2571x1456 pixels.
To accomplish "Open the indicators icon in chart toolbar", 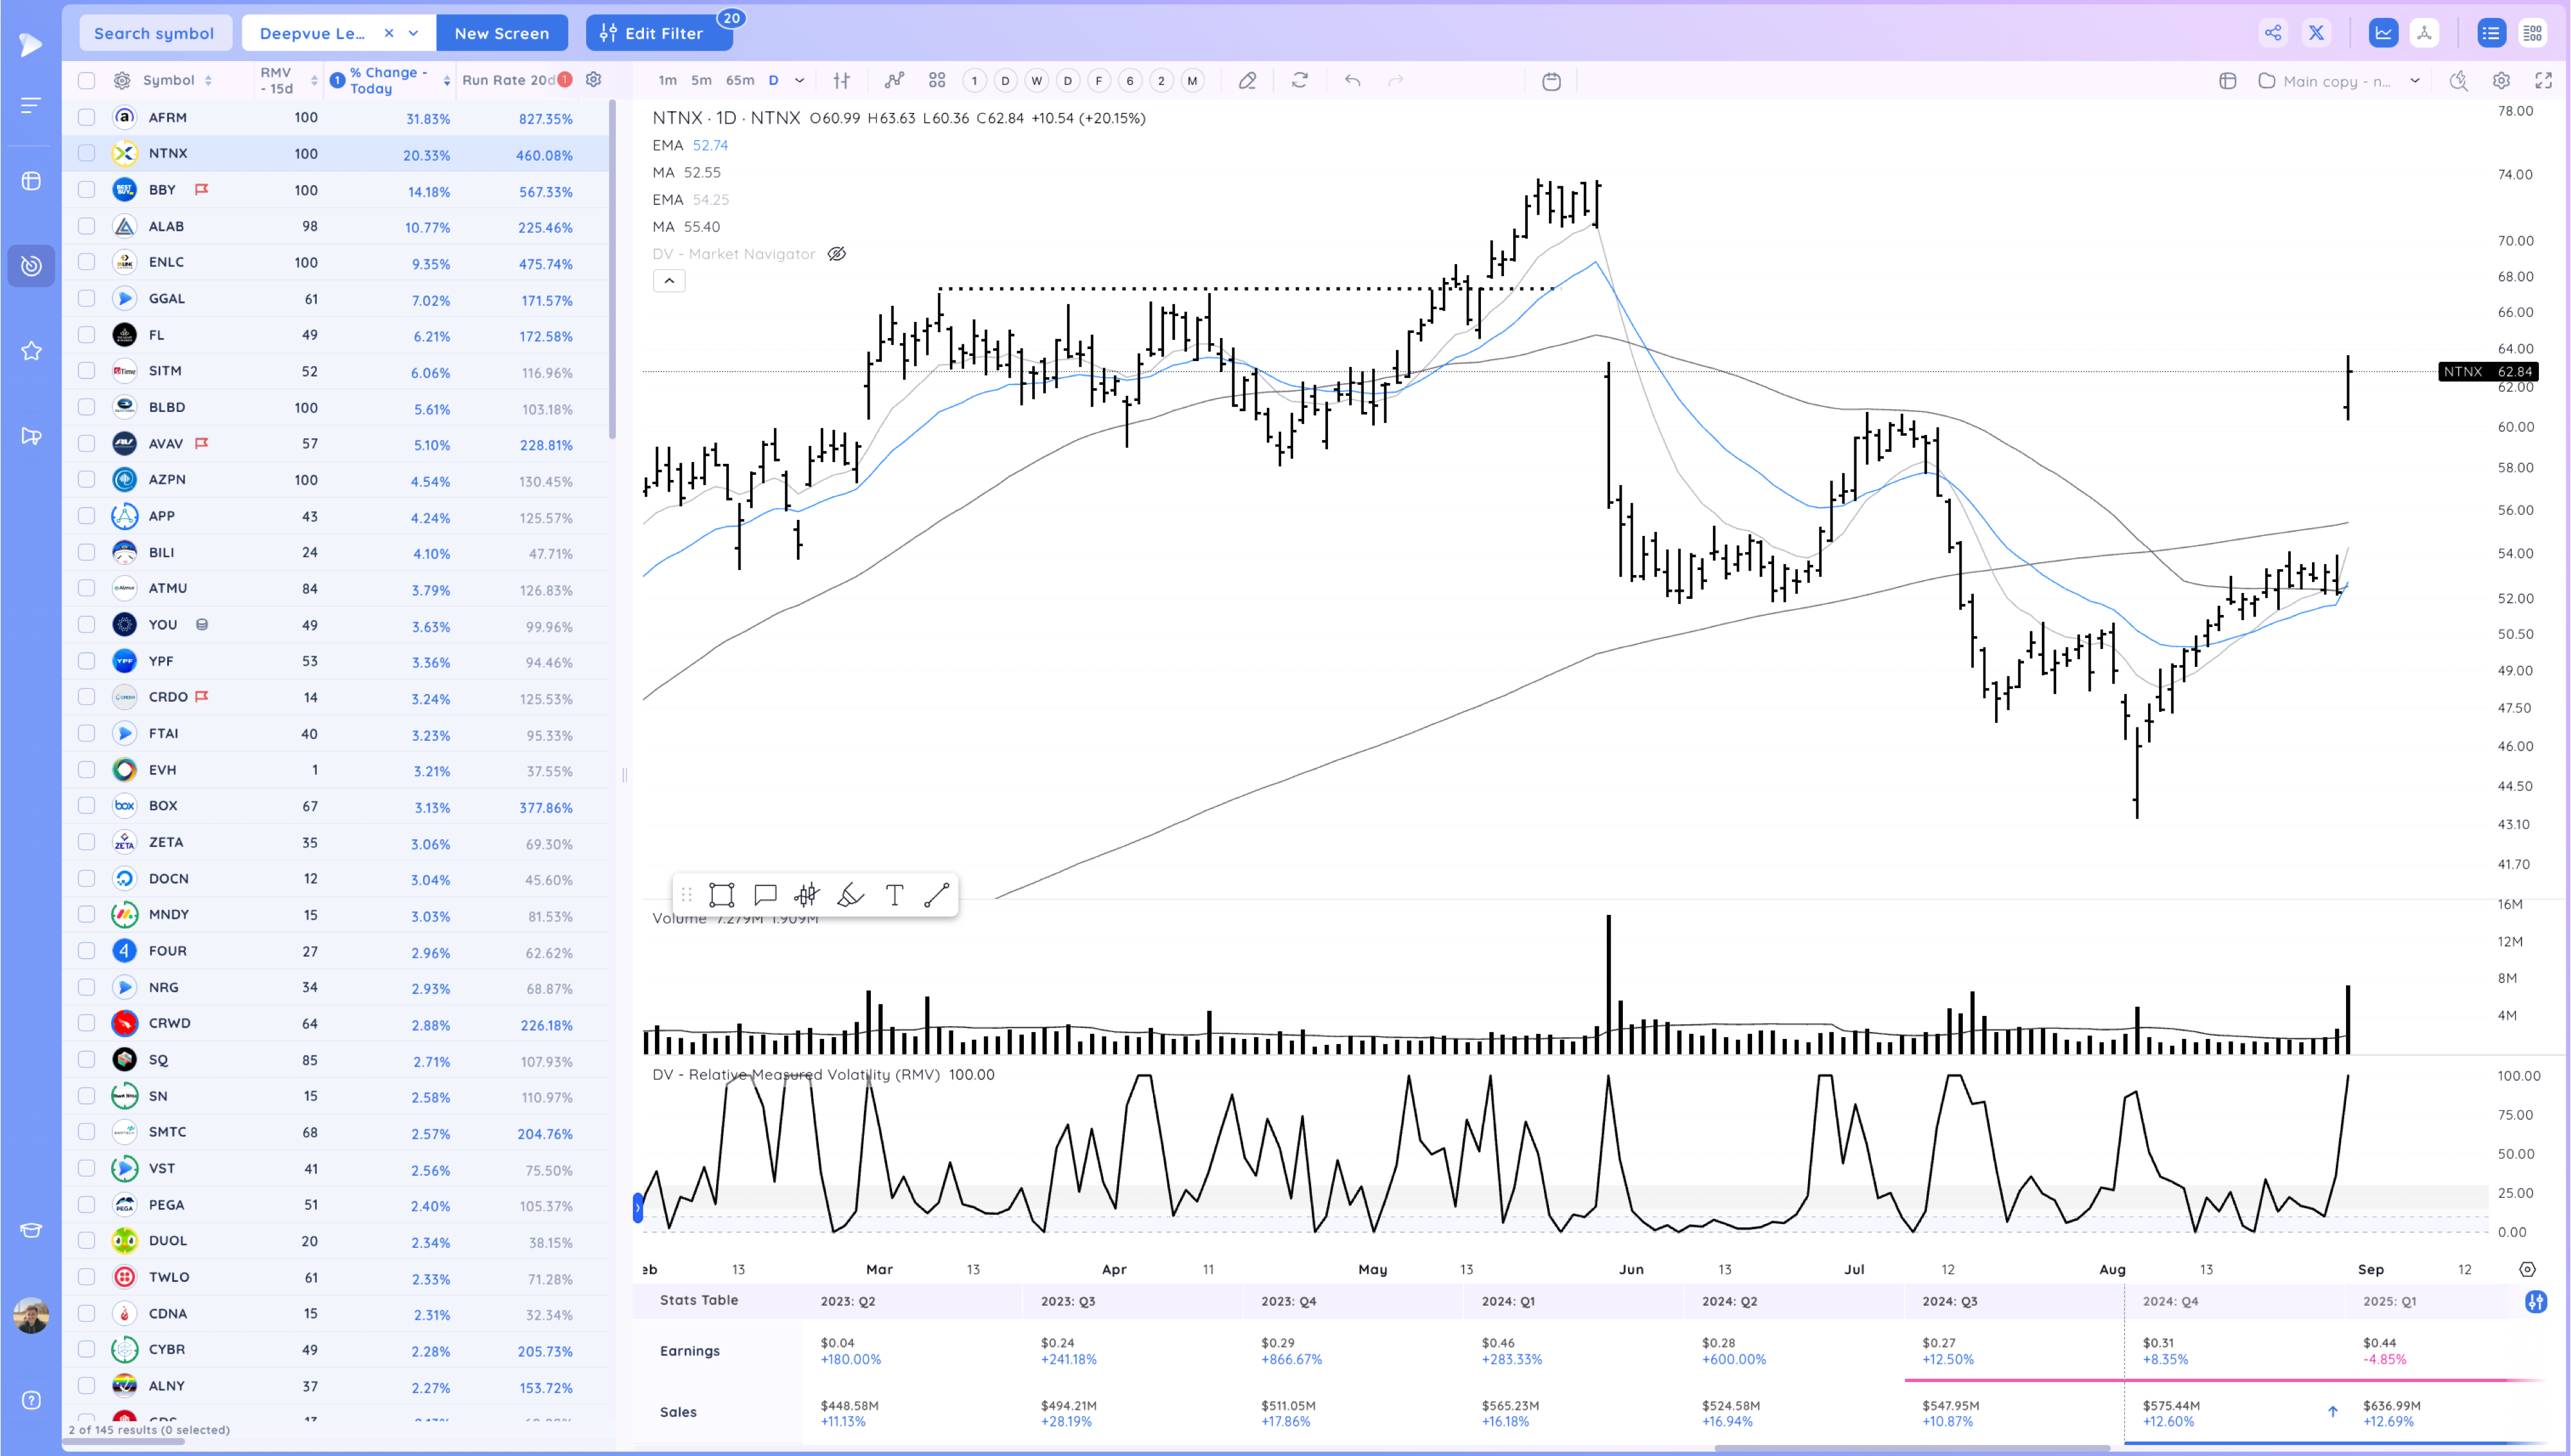I will click(x=894, y=81).
